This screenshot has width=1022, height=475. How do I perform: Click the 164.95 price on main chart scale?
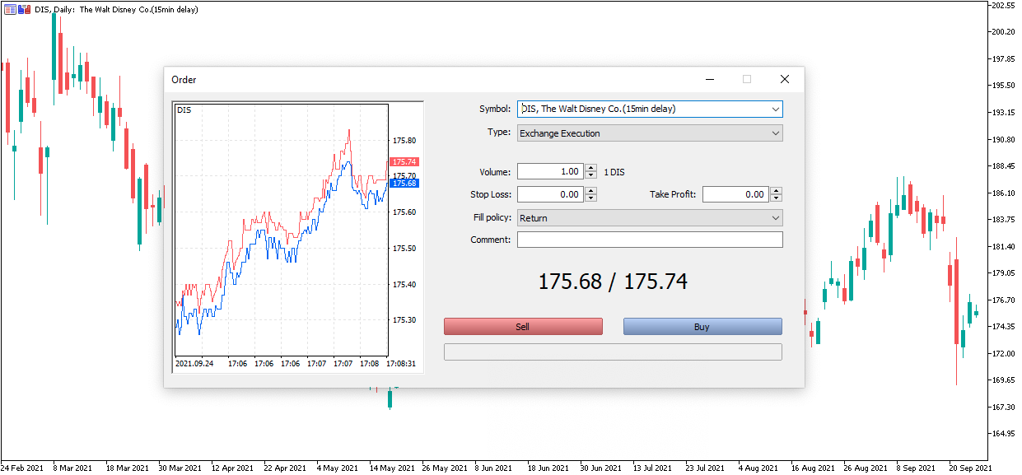[1003, 434]
